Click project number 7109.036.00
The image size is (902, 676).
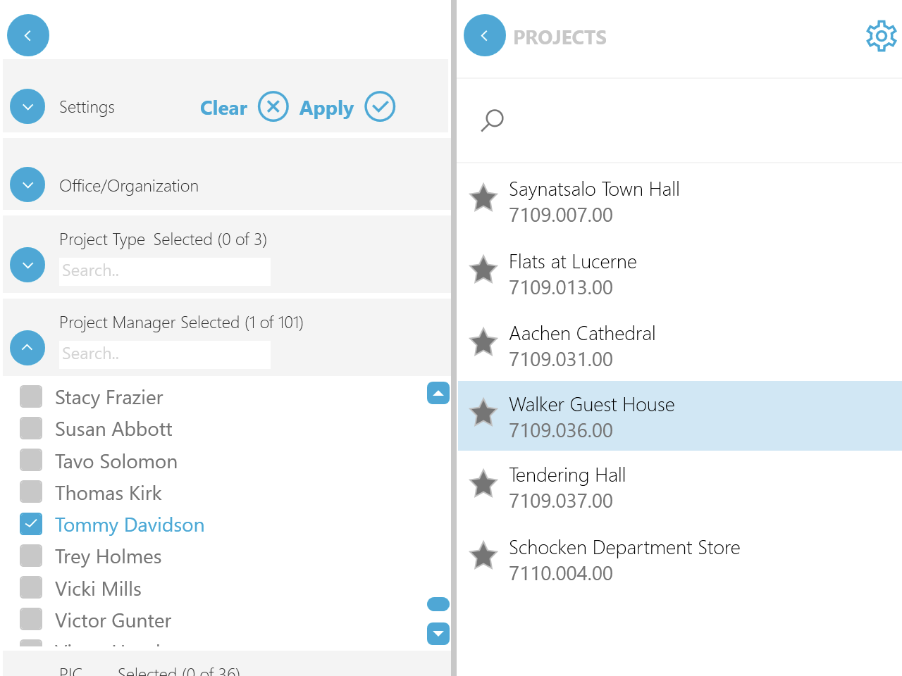(561, 430)
